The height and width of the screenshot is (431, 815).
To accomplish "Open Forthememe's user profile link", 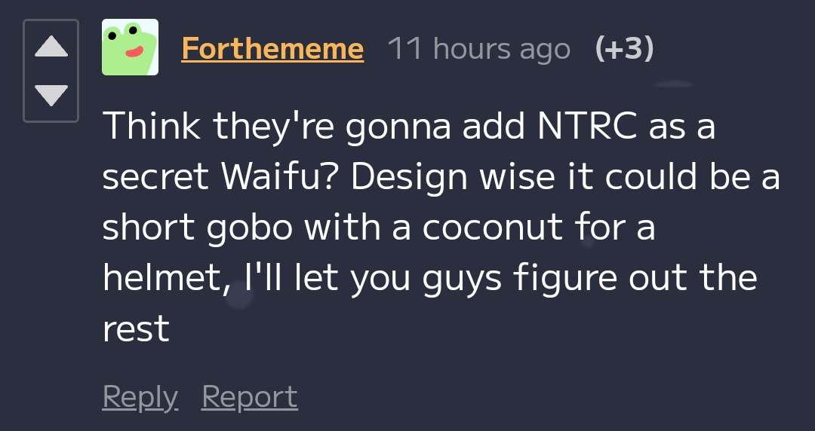I will (x=272, y=49).
